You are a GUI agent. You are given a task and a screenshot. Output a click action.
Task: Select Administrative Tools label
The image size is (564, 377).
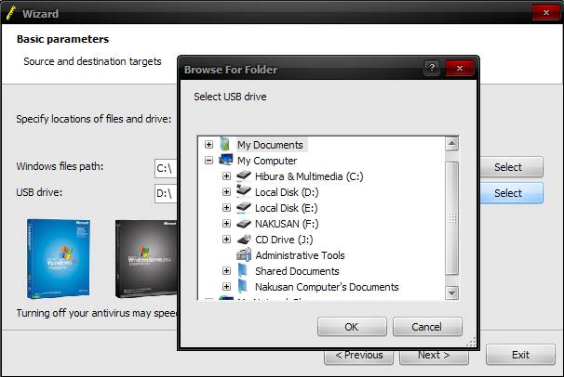300,255
